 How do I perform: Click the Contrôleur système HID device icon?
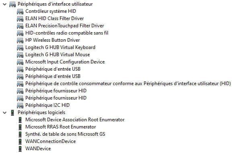(x=20, y=12)
